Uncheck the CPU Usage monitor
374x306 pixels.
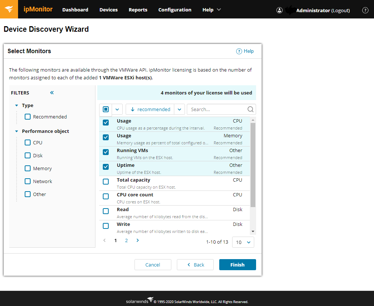pos(106,123)
